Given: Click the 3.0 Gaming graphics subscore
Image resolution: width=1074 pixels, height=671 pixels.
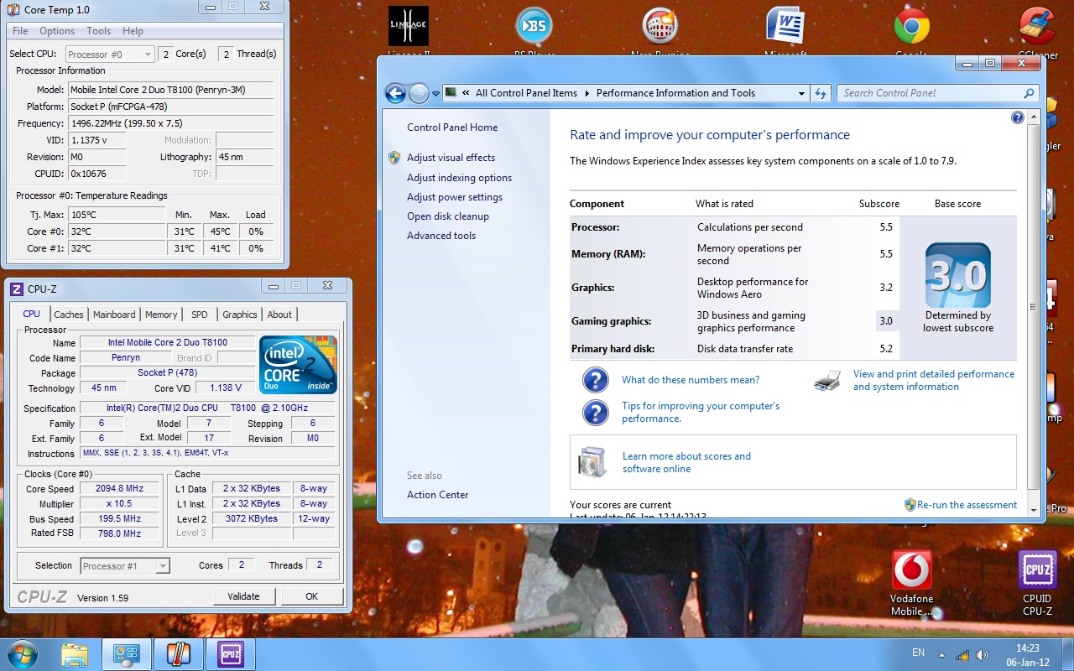Looking at the screenshot, I should point(886,321).
